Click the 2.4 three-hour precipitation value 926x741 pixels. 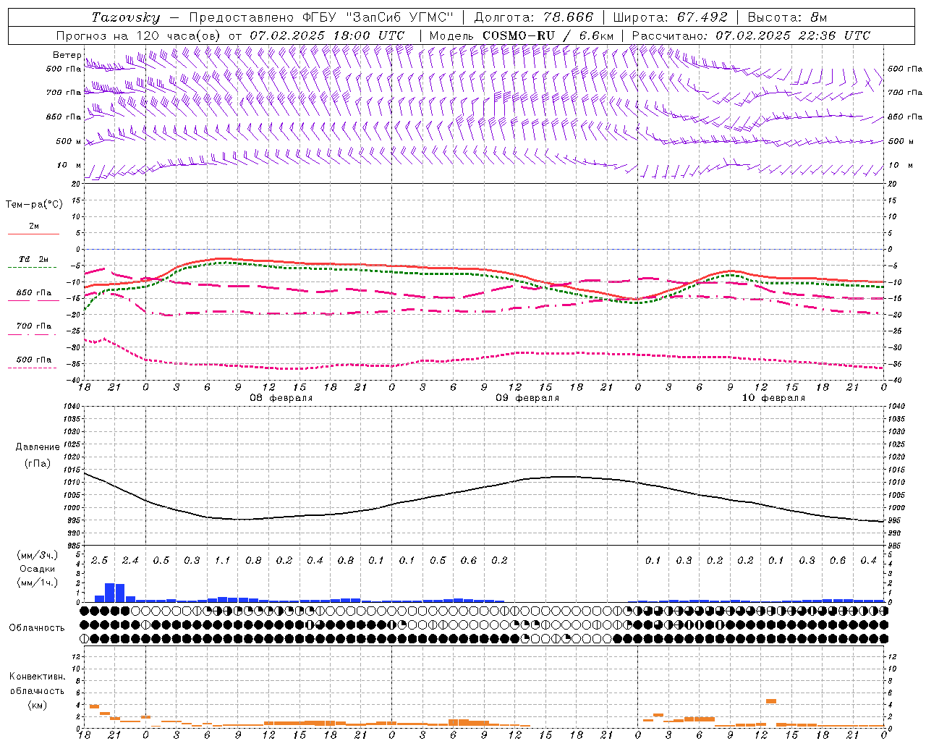tap(130, 561)
